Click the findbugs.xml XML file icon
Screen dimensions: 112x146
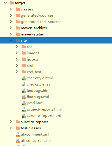[24, 97]
